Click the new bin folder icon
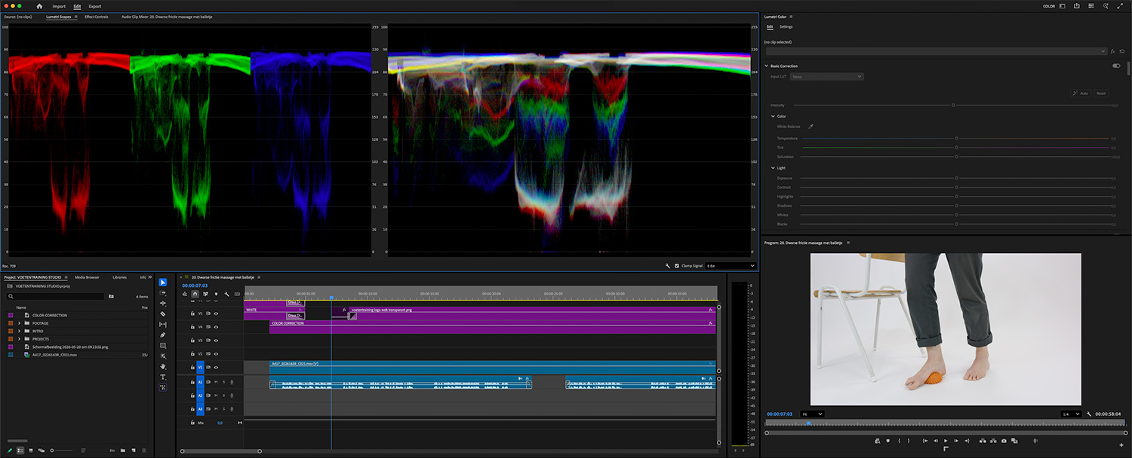 [122, 450]
